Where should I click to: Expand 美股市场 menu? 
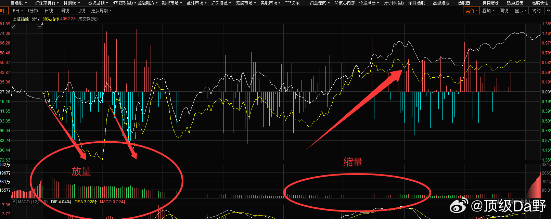(270, 3)
